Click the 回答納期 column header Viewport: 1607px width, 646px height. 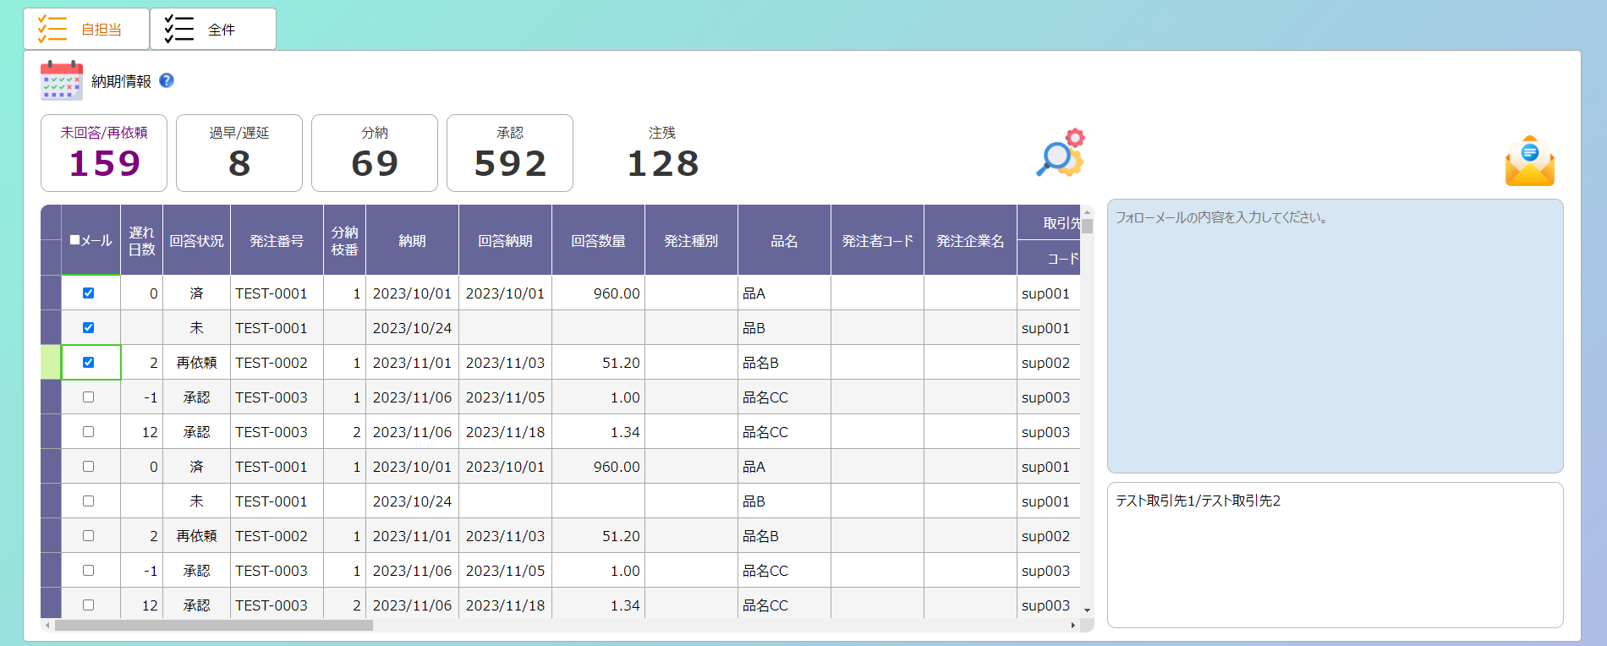(505, 240)
